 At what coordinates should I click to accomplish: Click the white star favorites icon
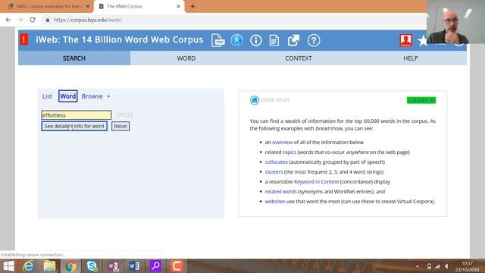coord(423,40)
